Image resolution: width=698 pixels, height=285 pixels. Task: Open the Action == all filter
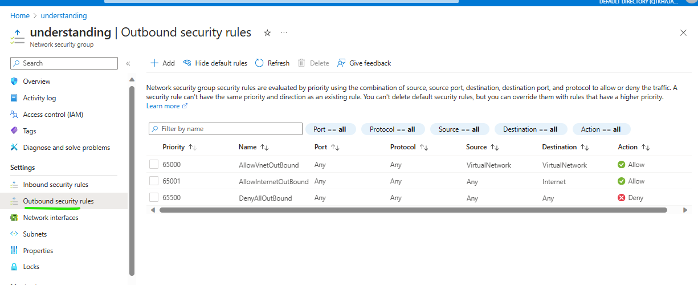(x=601, y=129)
